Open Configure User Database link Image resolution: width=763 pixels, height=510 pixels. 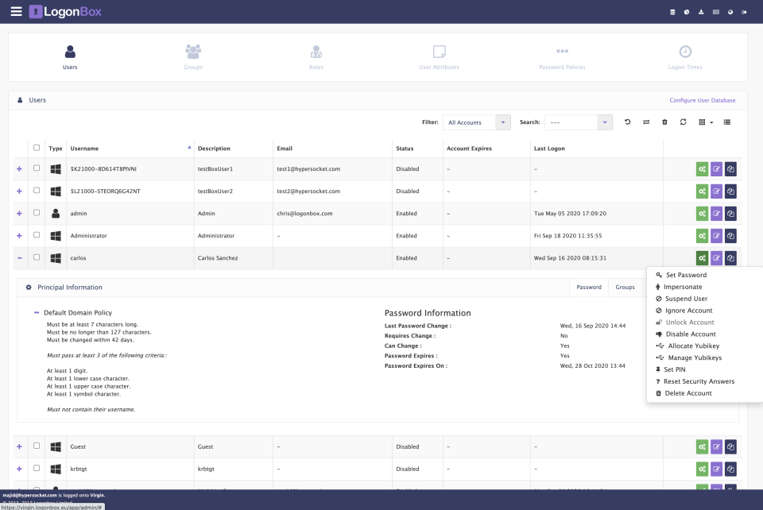[702, 100]
